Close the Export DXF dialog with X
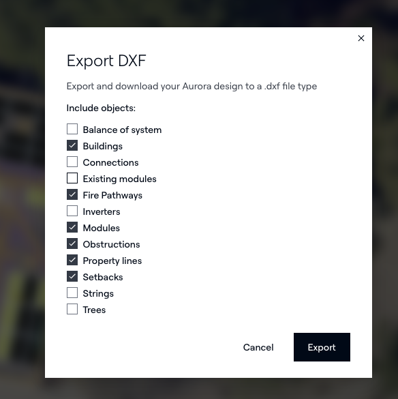Image resolution: width=398 pixels, height=399 pixels. (x=361, y=38)
